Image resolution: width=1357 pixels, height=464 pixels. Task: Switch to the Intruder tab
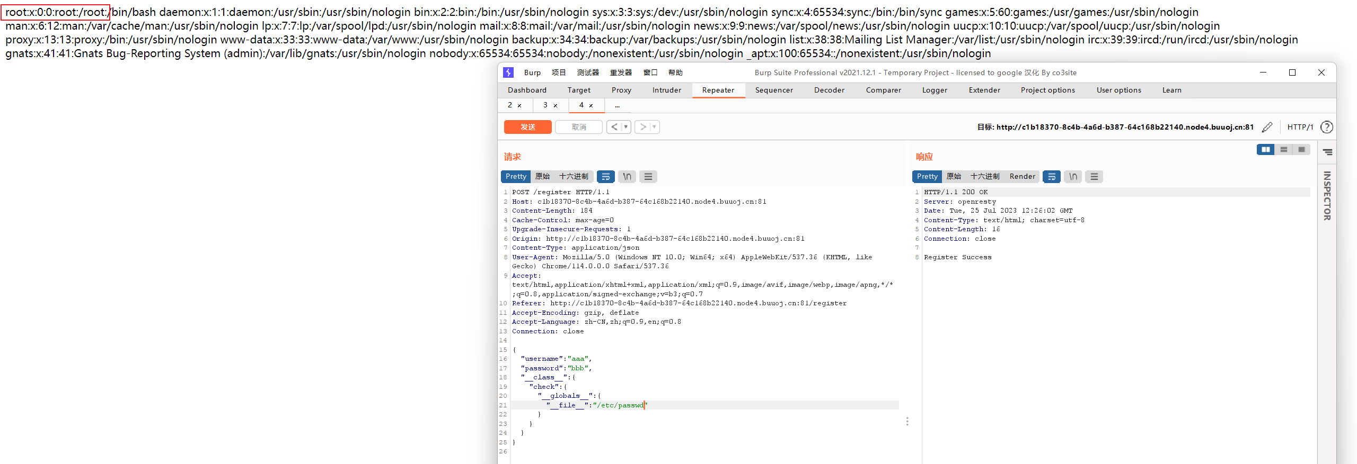667,90
